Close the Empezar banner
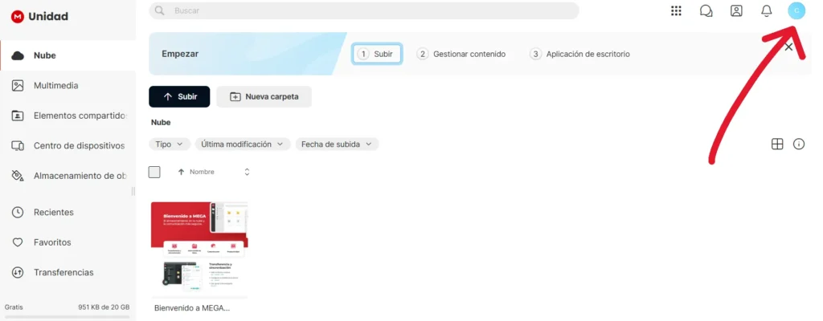This screenshot has height=321, width=823. 788,47
